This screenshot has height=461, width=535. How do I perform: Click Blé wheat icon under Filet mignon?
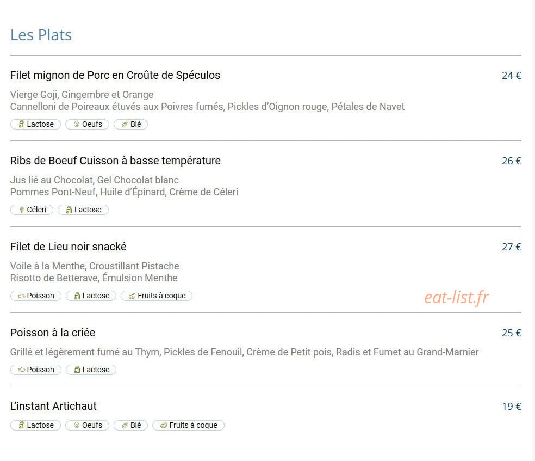(125, 124)
